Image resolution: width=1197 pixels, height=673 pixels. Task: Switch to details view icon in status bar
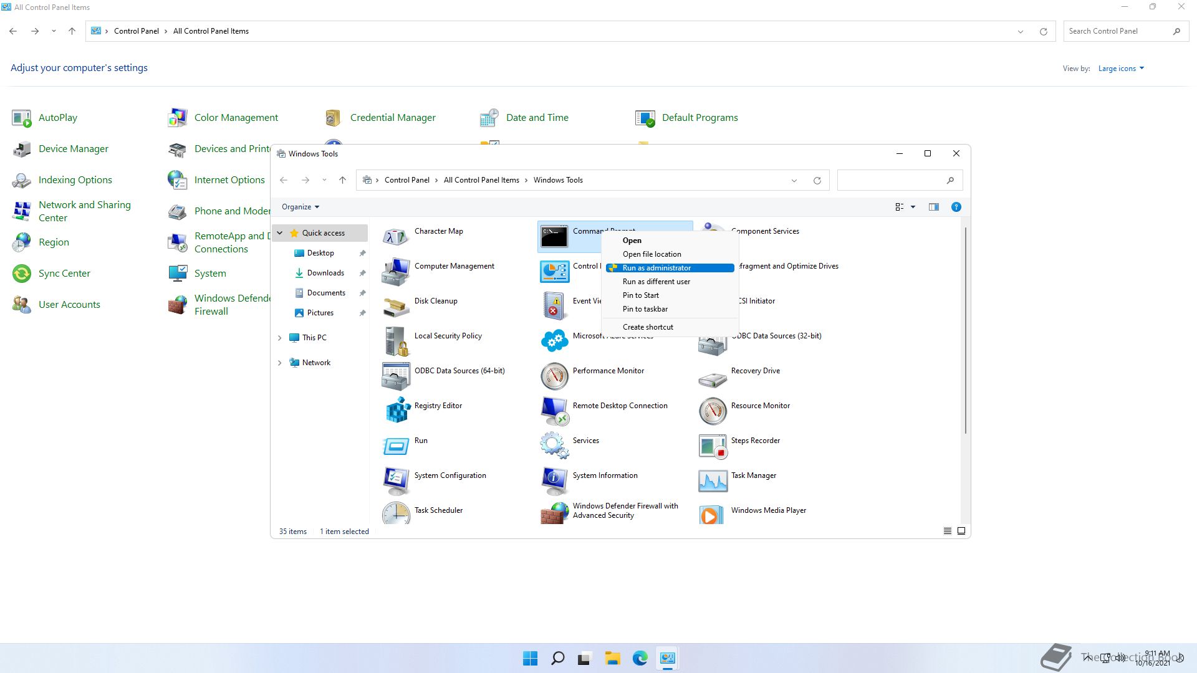coord(947,531)
